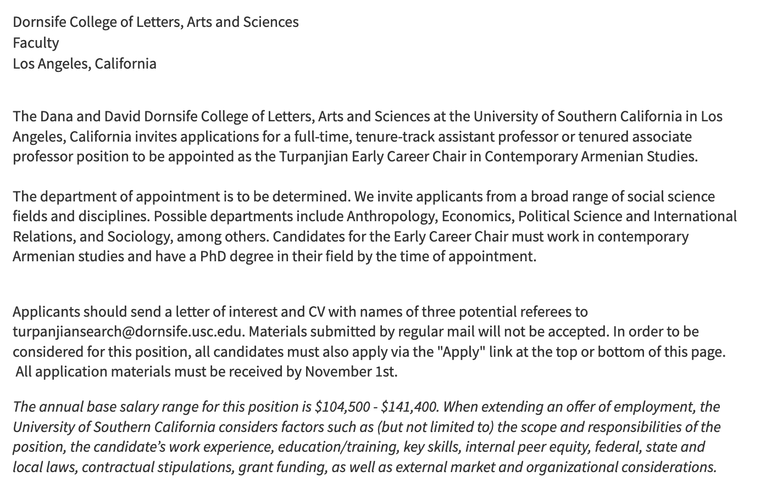
Task: Click the "Faculty" line
Action: (36, 43)
